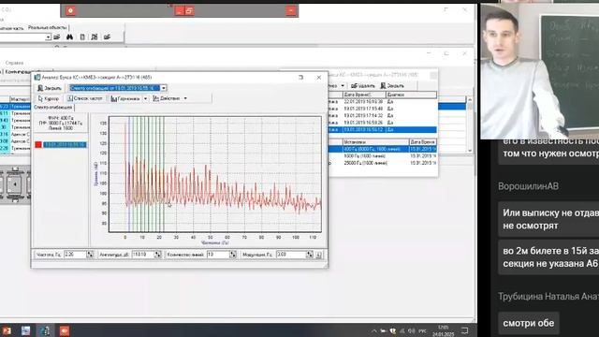Click the red record button in the recording bar
Image resolution: width=599 pixels, height=337 pixels.
click(x=70, y=10)
